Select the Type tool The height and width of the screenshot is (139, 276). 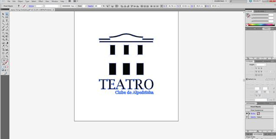point(7,21)
